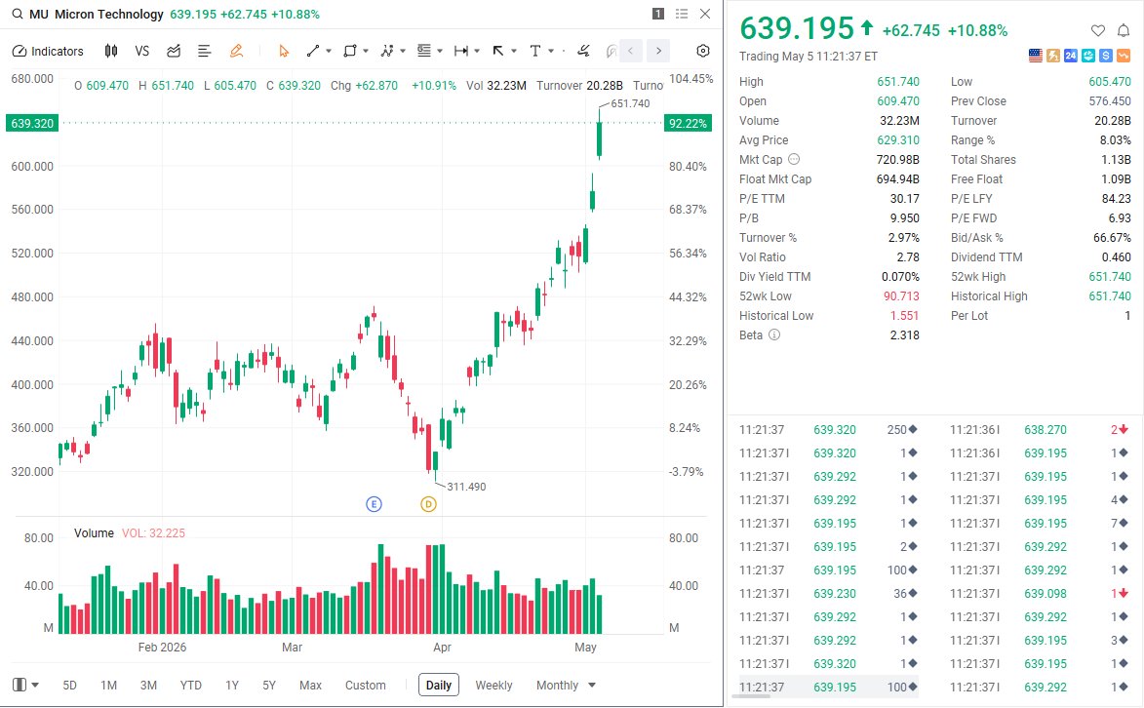Screen dimensions: 1144x708
Task: Select the trend line drawing tool
Action: point(313,51)
